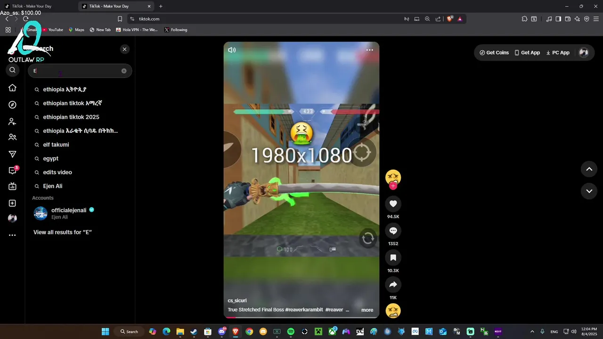Screen dimensions: 603x339
Task: Click View all results for "E"
Action: coord(63,232)
